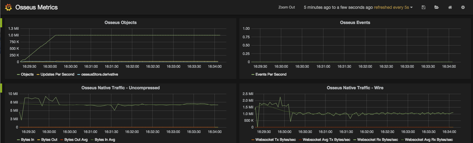
Task: Expand the second row's green handle
Action: (1, 88)
